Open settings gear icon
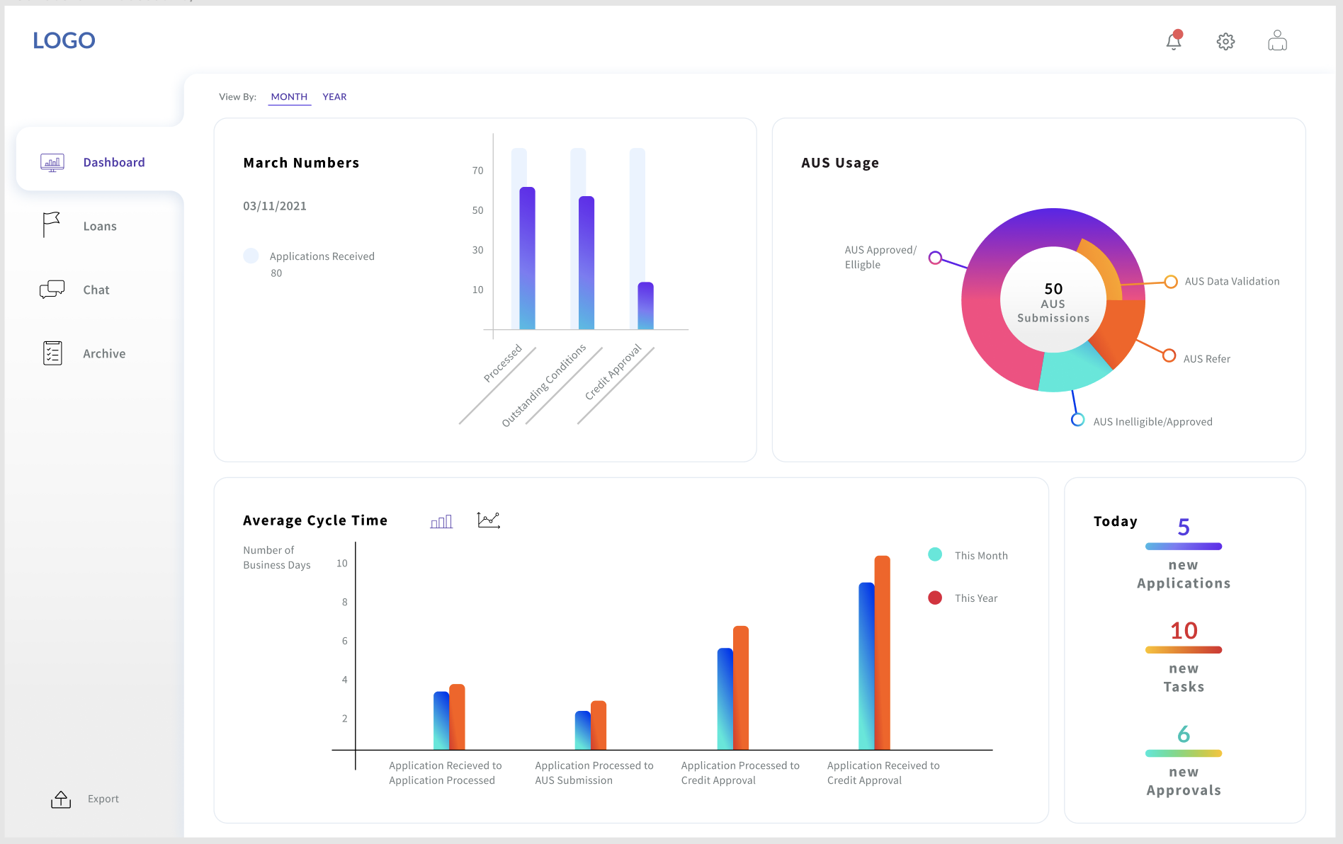1343x844 pixels. 1225,42
